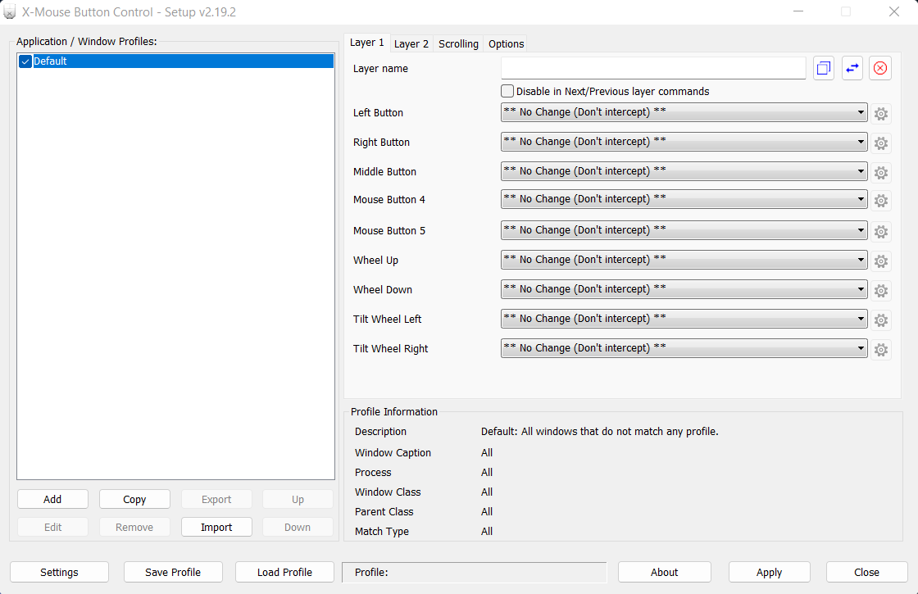Expand the Mouse Button 4 dropdown
The image size is (918, 594).
tap(684, 199)
